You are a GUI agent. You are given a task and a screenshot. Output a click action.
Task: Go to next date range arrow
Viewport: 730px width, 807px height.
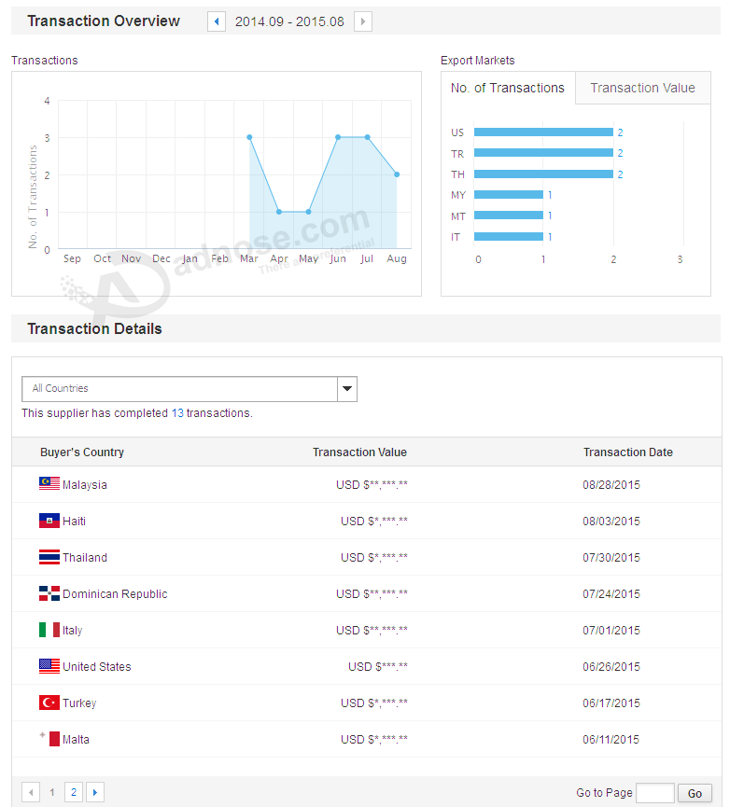363,21
